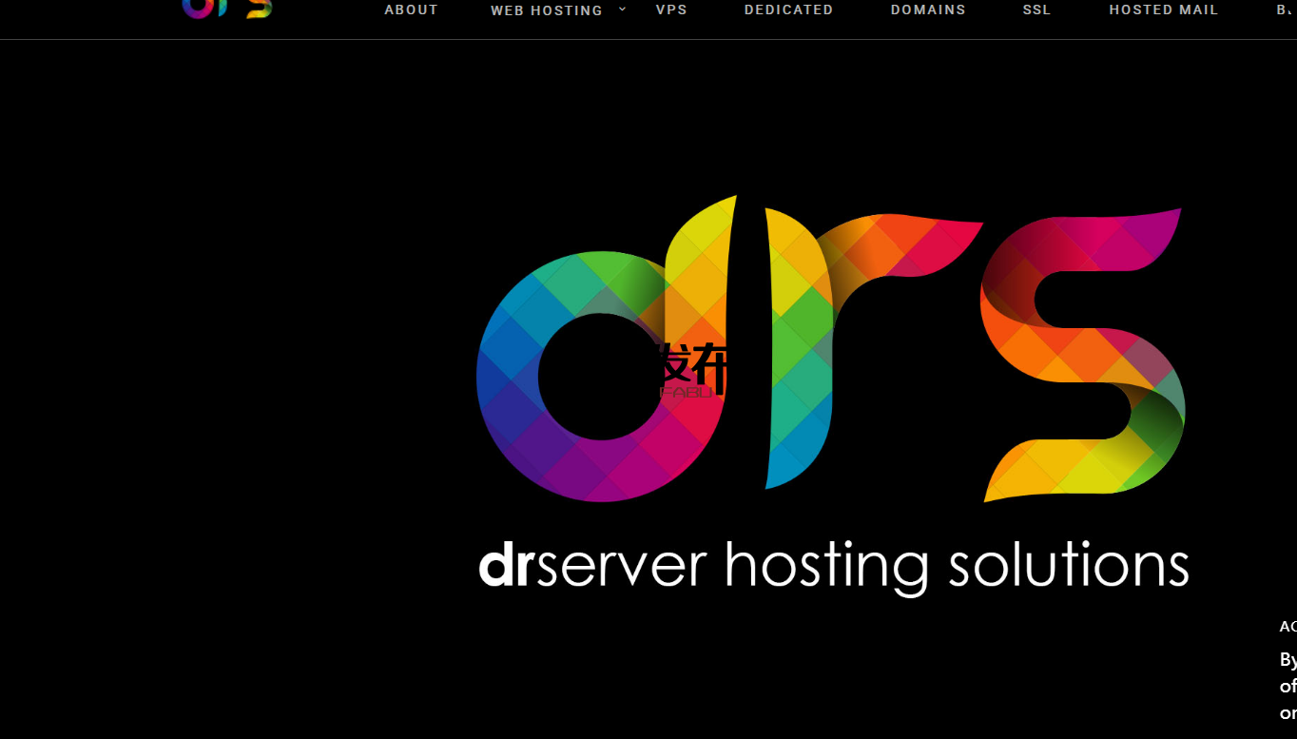This screenshot has width=1297, height=739.
Task: Open HOSTED MAIL from the top bar
Action: pos(1163,10)
